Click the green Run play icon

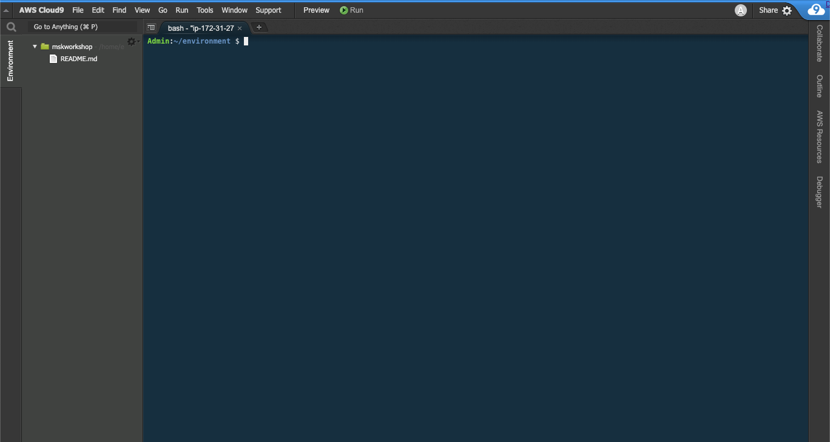[344, 10]
